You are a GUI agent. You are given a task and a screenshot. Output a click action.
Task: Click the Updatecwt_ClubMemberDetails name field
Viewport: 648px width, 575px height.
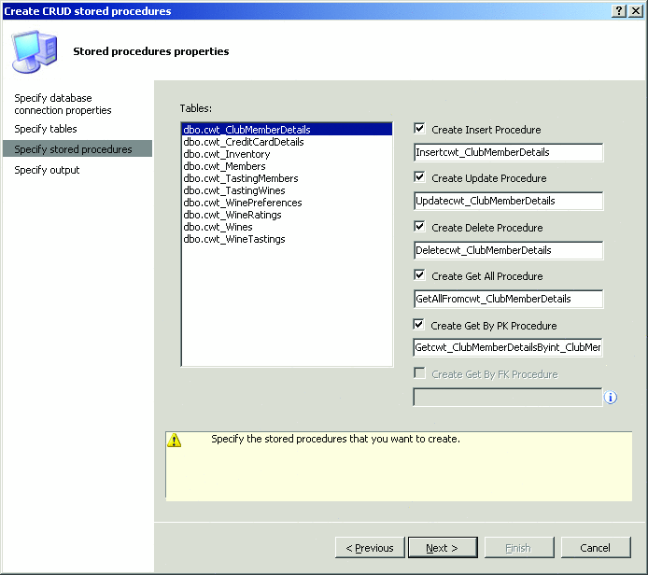[x=508, y=201]
